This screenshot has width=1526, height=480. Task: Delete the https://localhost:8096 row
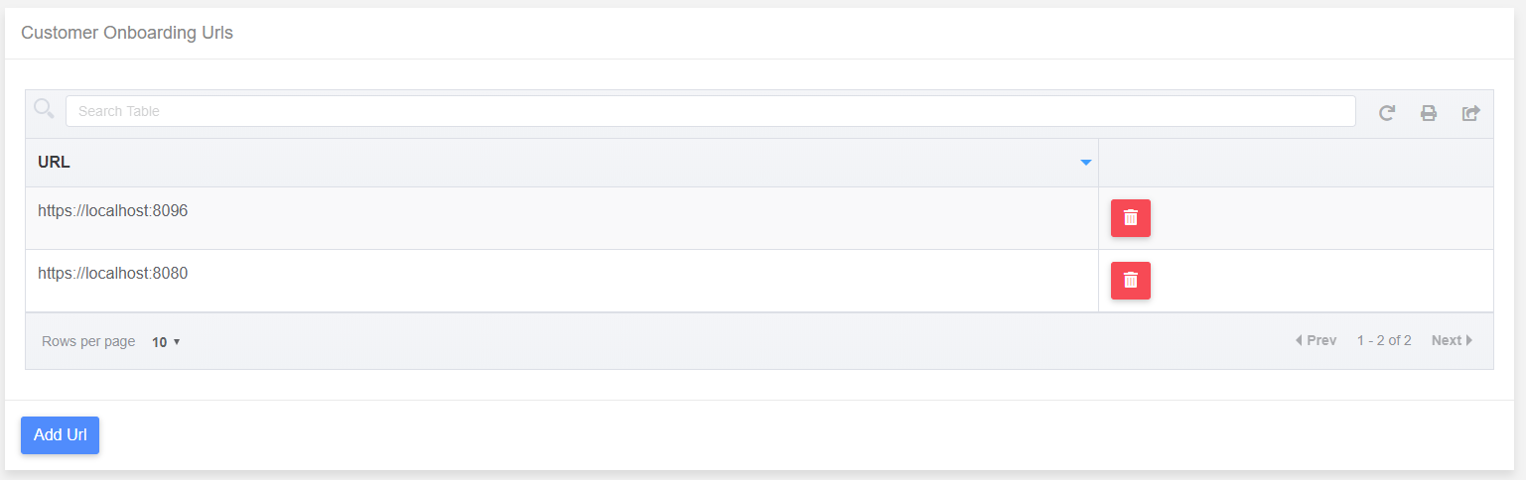pyautogui.click(x=1130, y=218)
